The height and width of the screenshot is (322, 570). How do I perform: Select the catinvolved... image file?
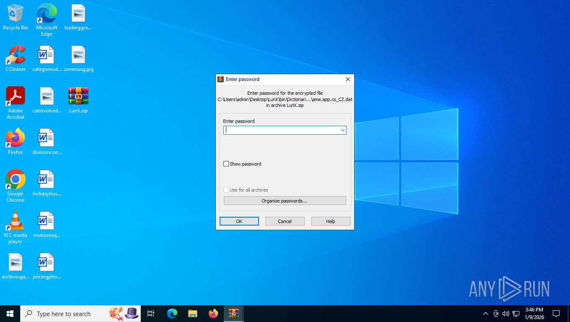pos(47,101)
